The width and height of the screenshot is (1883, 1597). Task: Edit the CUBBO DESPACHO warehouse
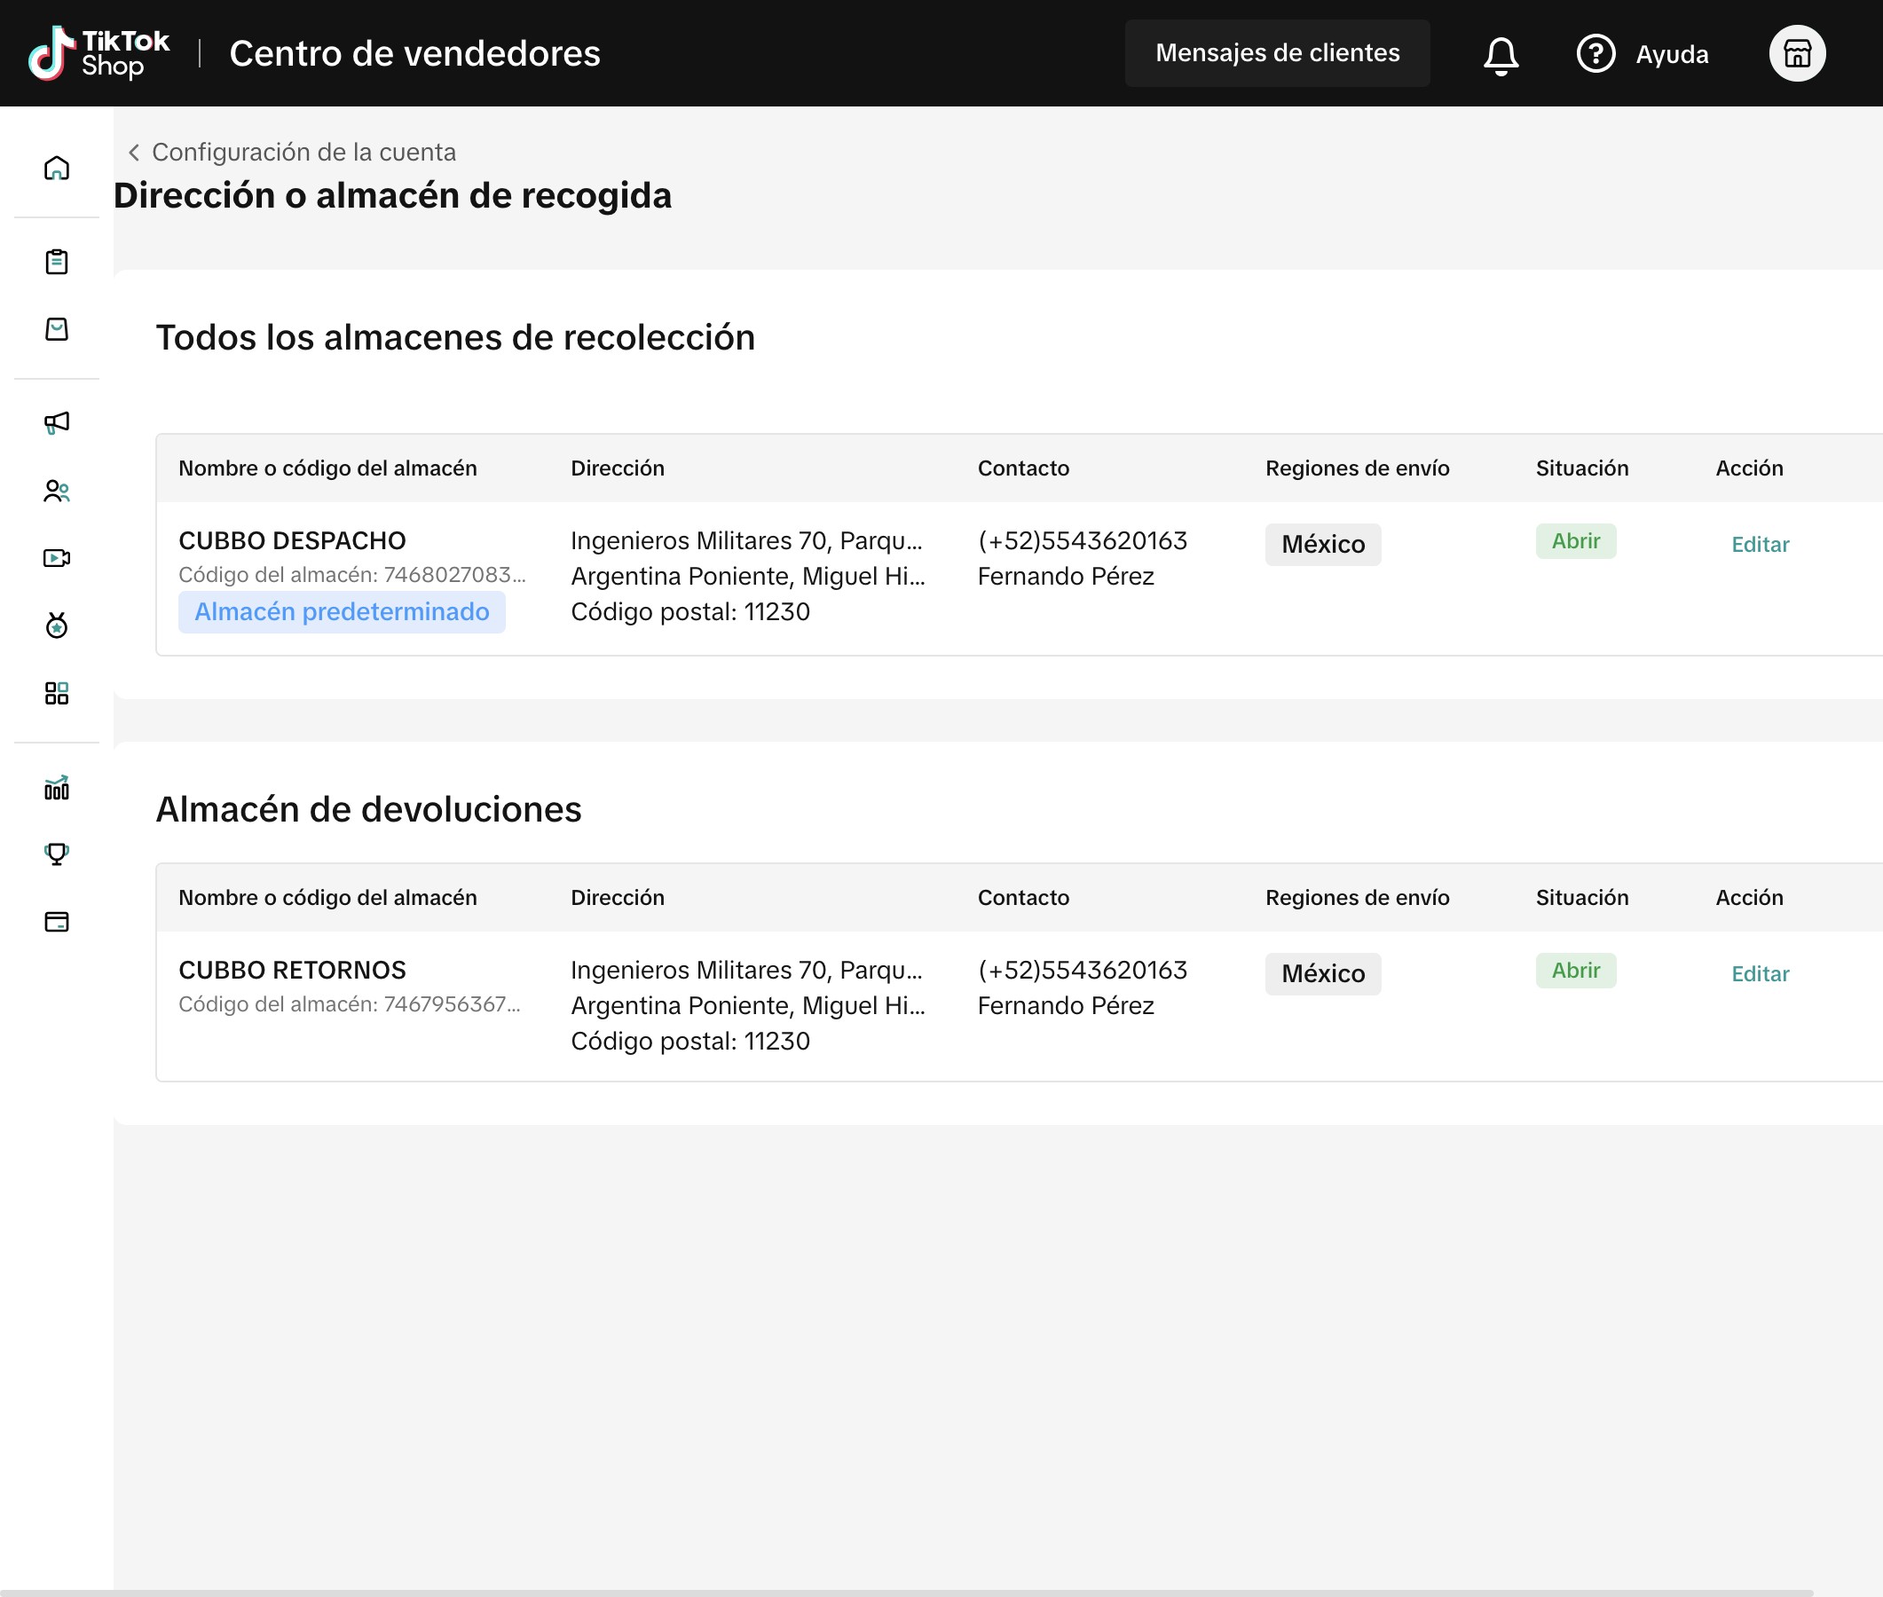(x=1759, y=545)
